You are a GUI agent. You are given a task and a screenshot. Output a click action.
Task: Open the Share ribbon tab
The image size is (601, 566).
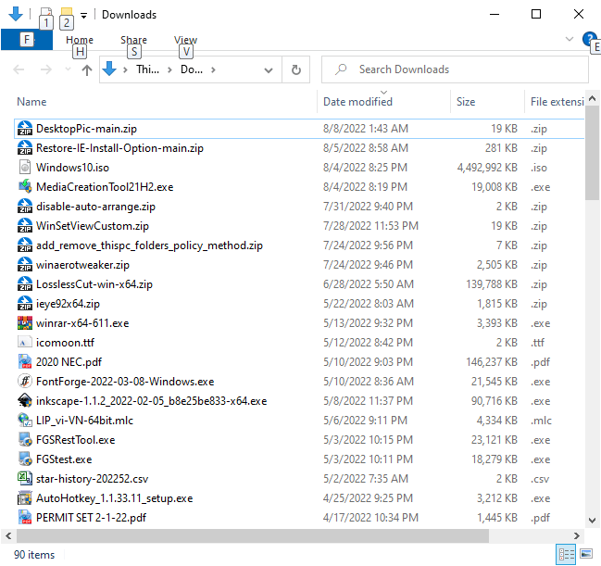pos(133,40)
